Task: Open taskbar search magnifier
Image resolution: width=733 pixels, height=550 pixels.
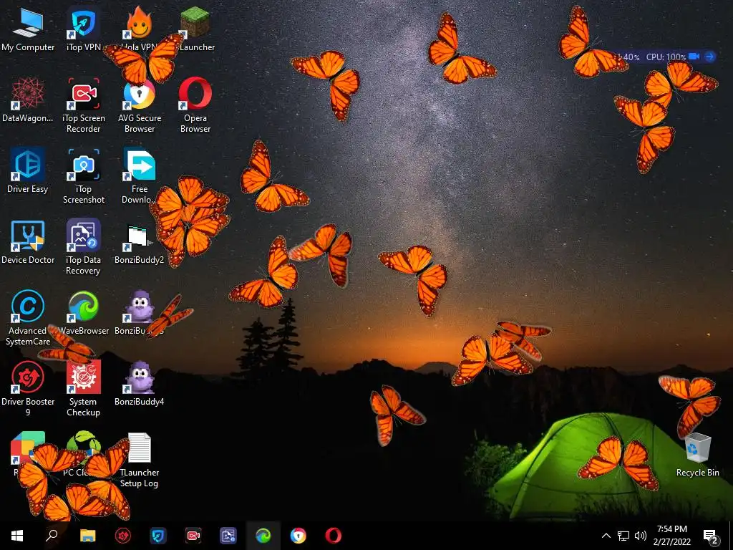Action: (x=52, y=536)
